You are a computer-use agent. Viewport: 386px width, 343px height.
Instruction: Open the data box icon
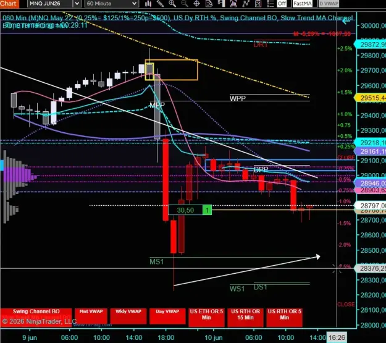click(209, 4)
